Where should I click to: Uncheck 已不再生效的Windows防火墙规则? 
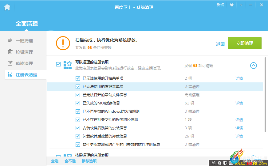78,111
